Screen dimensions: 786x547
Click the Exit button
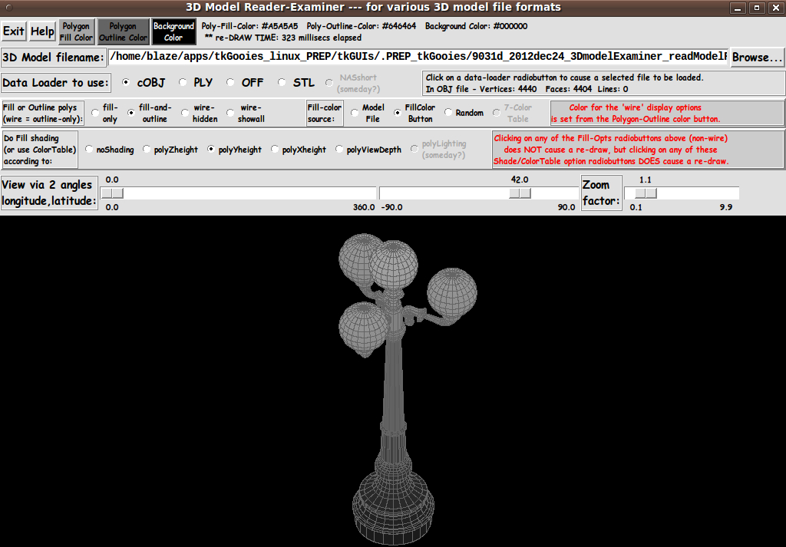[14, 31]
